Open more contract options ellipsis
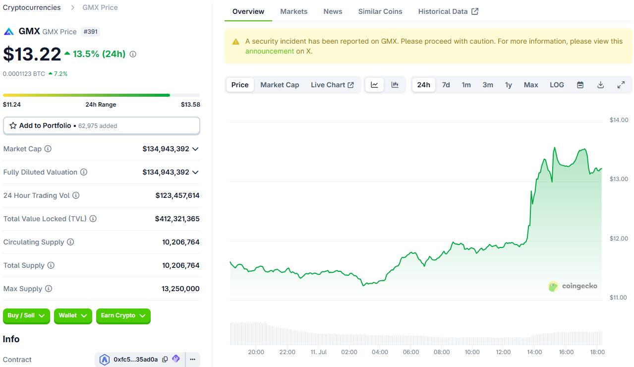 (x=193, y=359)
